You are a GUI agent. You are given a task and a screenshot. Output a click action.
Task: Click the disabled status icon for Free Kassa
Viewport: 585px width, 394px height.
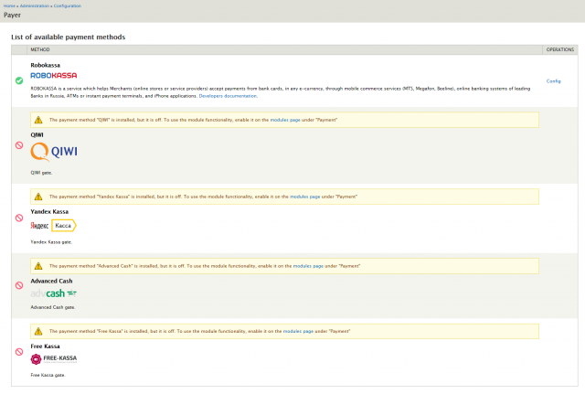[19, 352]
